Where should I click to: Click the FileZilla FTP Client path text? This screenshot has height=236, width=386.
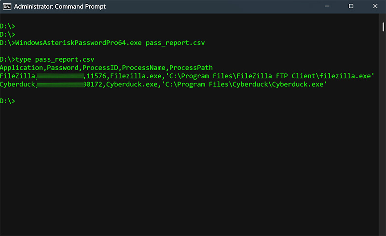pos(270,76)
